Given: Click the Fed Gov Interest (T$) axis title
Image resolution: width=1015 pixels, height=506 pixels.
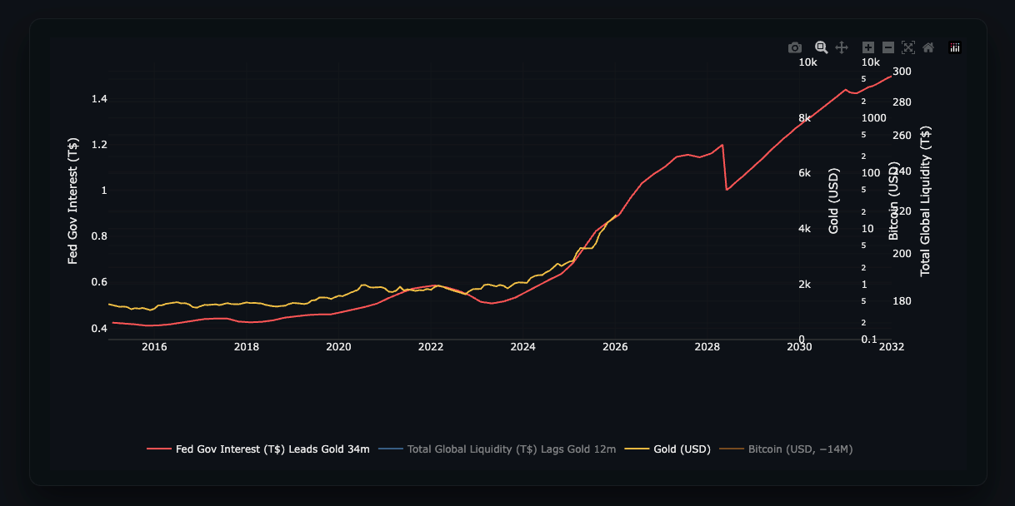Looking at the screenshot, I should 73,201.
